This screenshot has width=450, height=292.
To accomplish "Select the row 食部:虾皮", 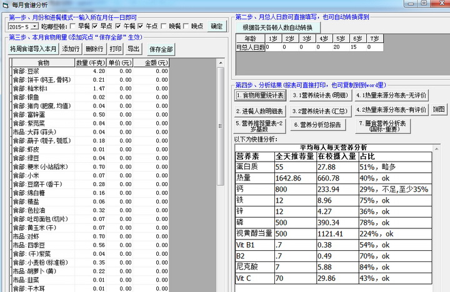I will point(91,149).
